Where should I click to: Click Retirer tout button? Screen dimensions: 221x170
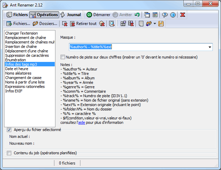[x=83, y=24]
